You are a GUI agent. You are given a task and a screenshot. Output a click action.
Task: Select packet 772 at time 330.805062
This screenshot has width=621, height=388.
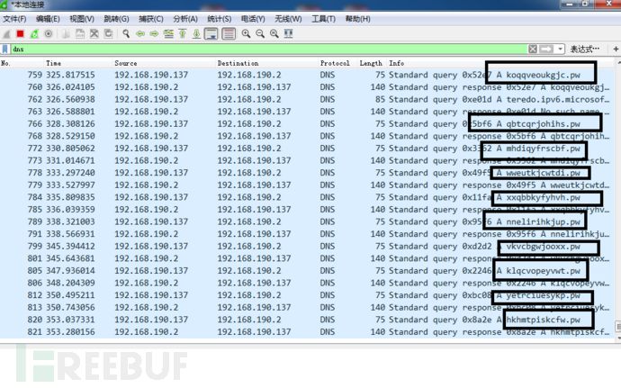coord(307,149)
